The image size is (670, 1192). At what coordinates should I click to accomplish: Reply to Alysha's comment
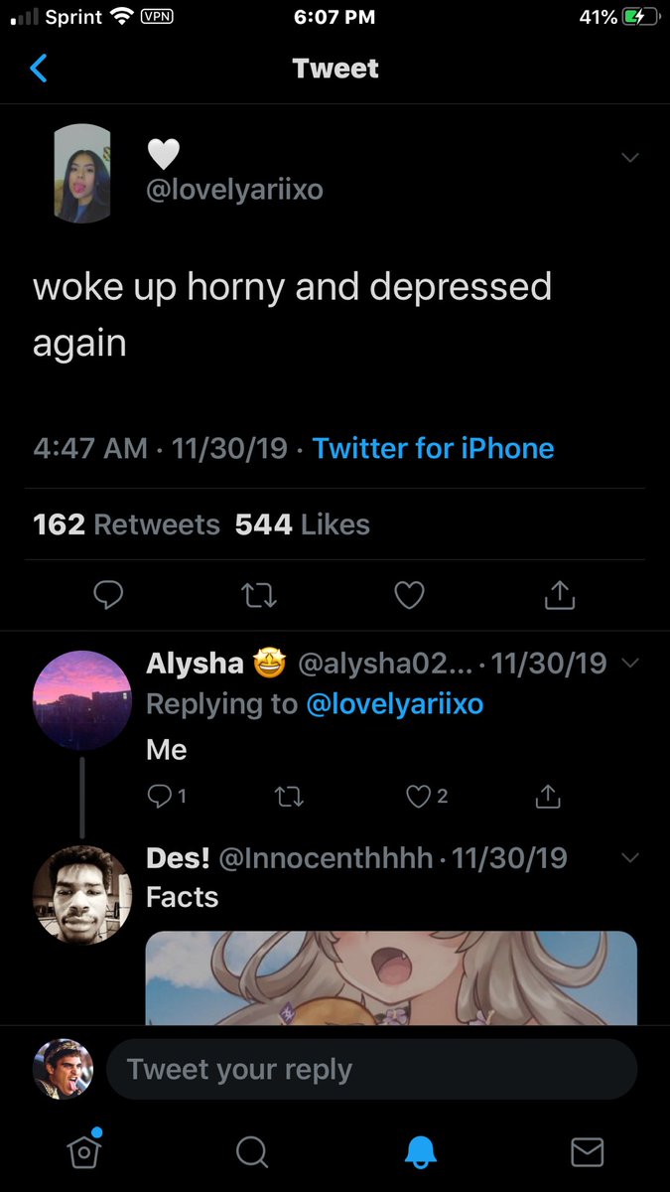[x=159, y=796]
